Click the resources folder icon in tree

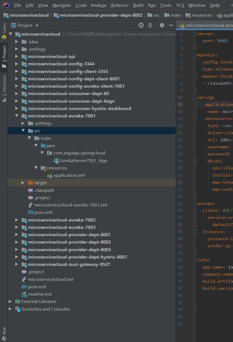[x=43, y=168]
